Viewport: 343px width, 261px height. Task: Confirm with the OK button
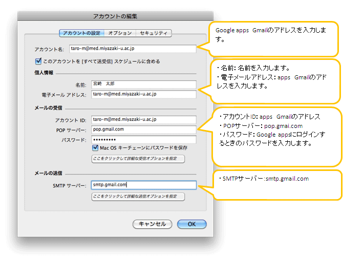[x=191, y=224]
